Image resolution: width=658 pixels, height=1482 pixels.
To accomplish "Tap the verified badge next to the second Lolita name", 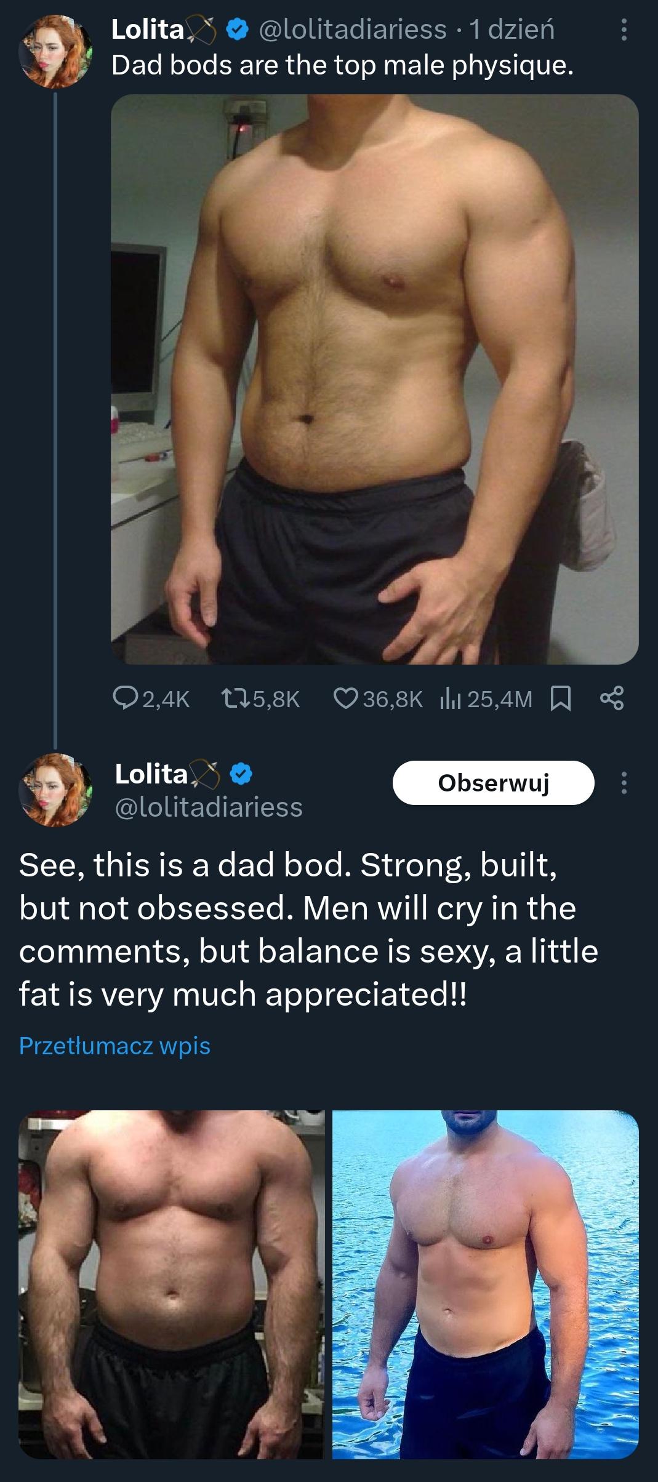I will click(241, 774).
